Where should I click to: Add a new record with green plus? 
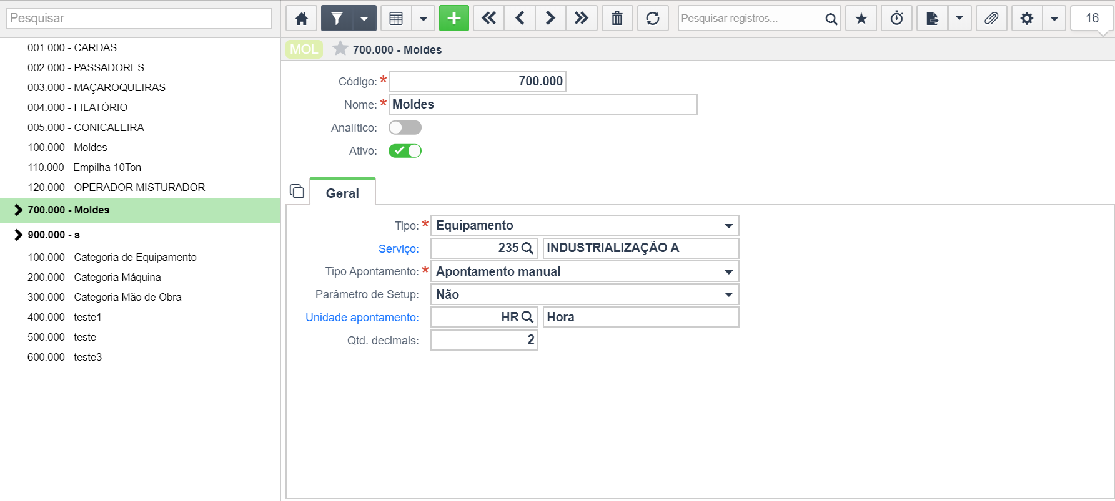click(x=454, y=19)
